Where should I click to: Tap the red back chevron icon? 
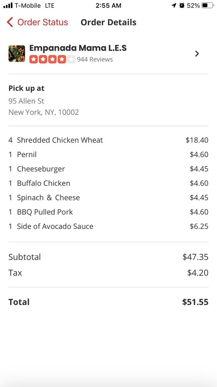tap(10, 22)
